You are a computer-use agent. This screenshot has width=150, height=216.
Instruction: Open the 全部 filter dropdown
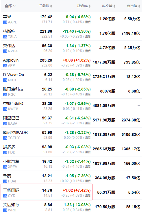[10, 6]
